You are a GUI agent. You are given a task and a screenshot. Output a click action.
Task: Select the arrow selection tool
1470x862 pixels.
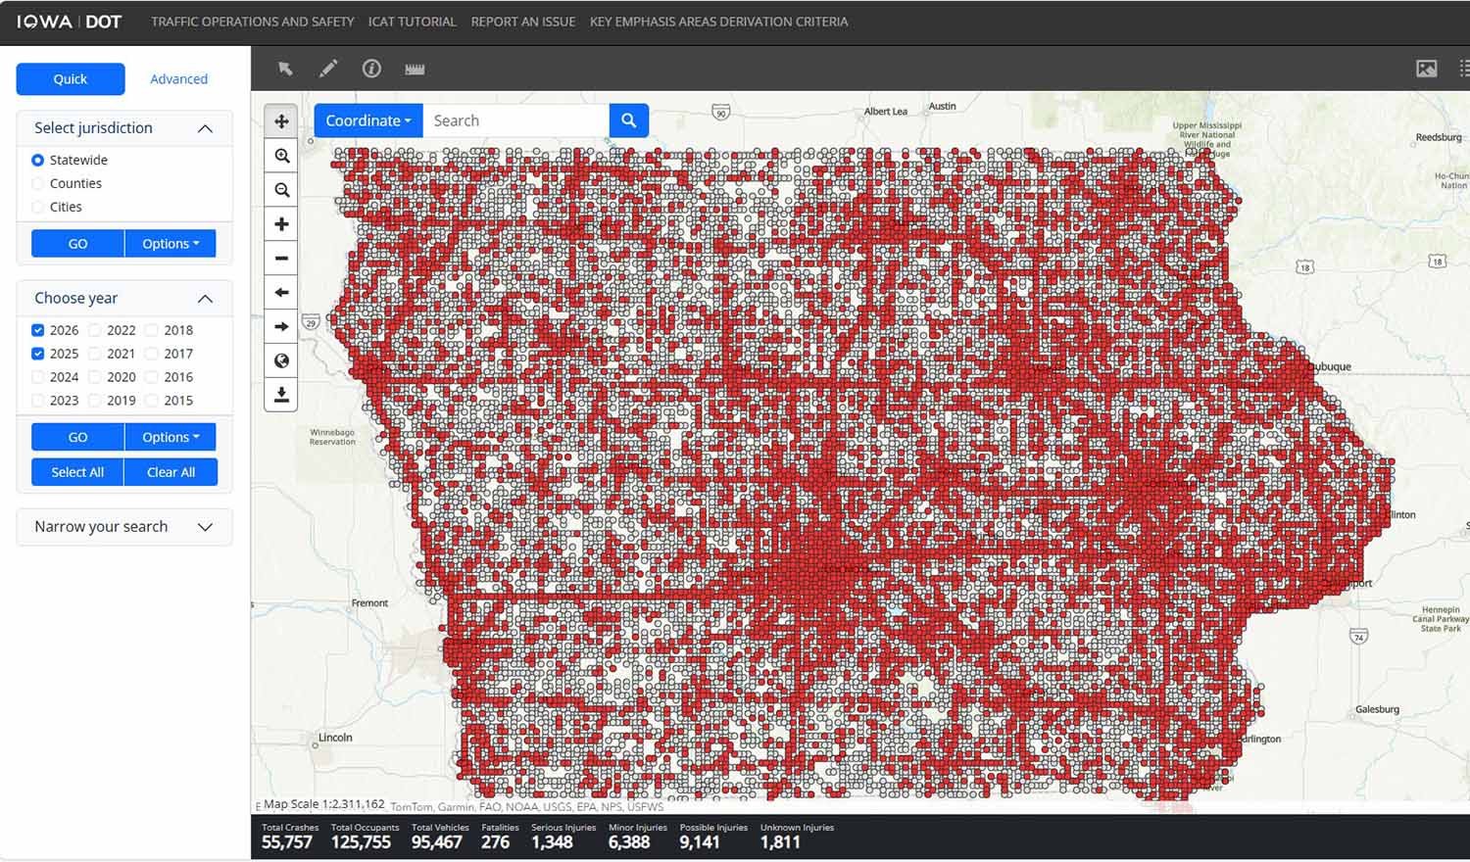285,69
